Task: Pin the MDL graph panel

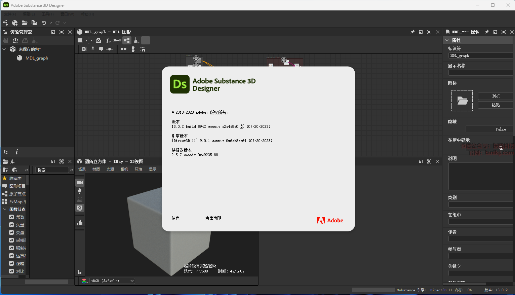Action: point(412,32)
